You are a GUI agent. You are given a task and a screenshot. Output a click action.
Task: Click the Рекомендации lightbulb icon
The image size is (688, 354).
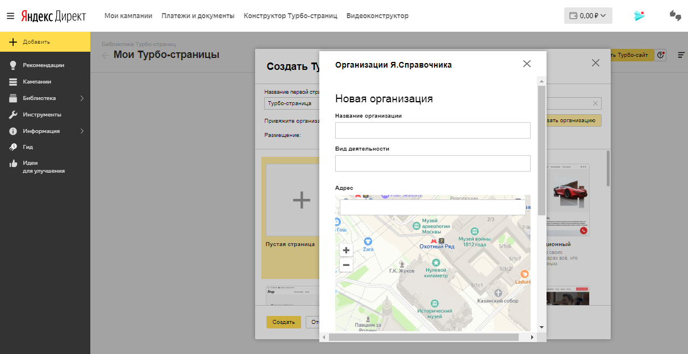coord(13,65)
